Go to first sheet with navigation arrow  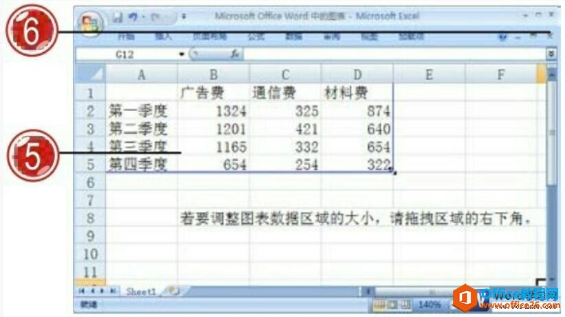point(81,291)
